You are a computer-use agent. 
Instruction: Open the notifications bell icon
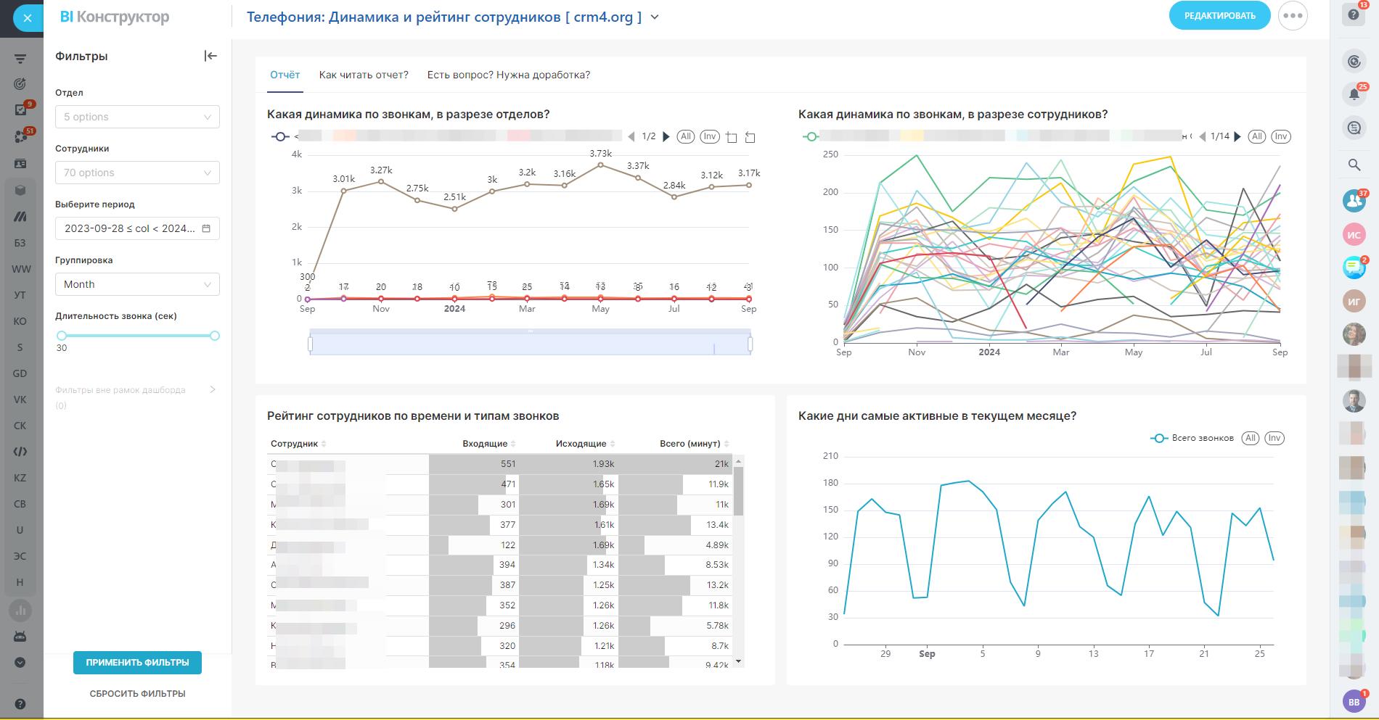(x=1354, y=94)
